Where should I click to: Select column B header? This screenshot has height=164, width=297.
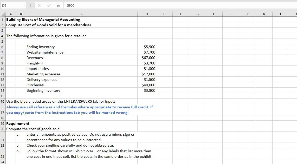21,14
